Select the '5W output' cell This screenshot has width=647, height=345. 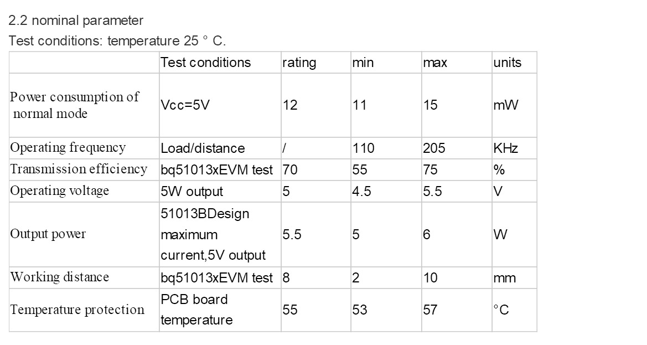[220, 191]
